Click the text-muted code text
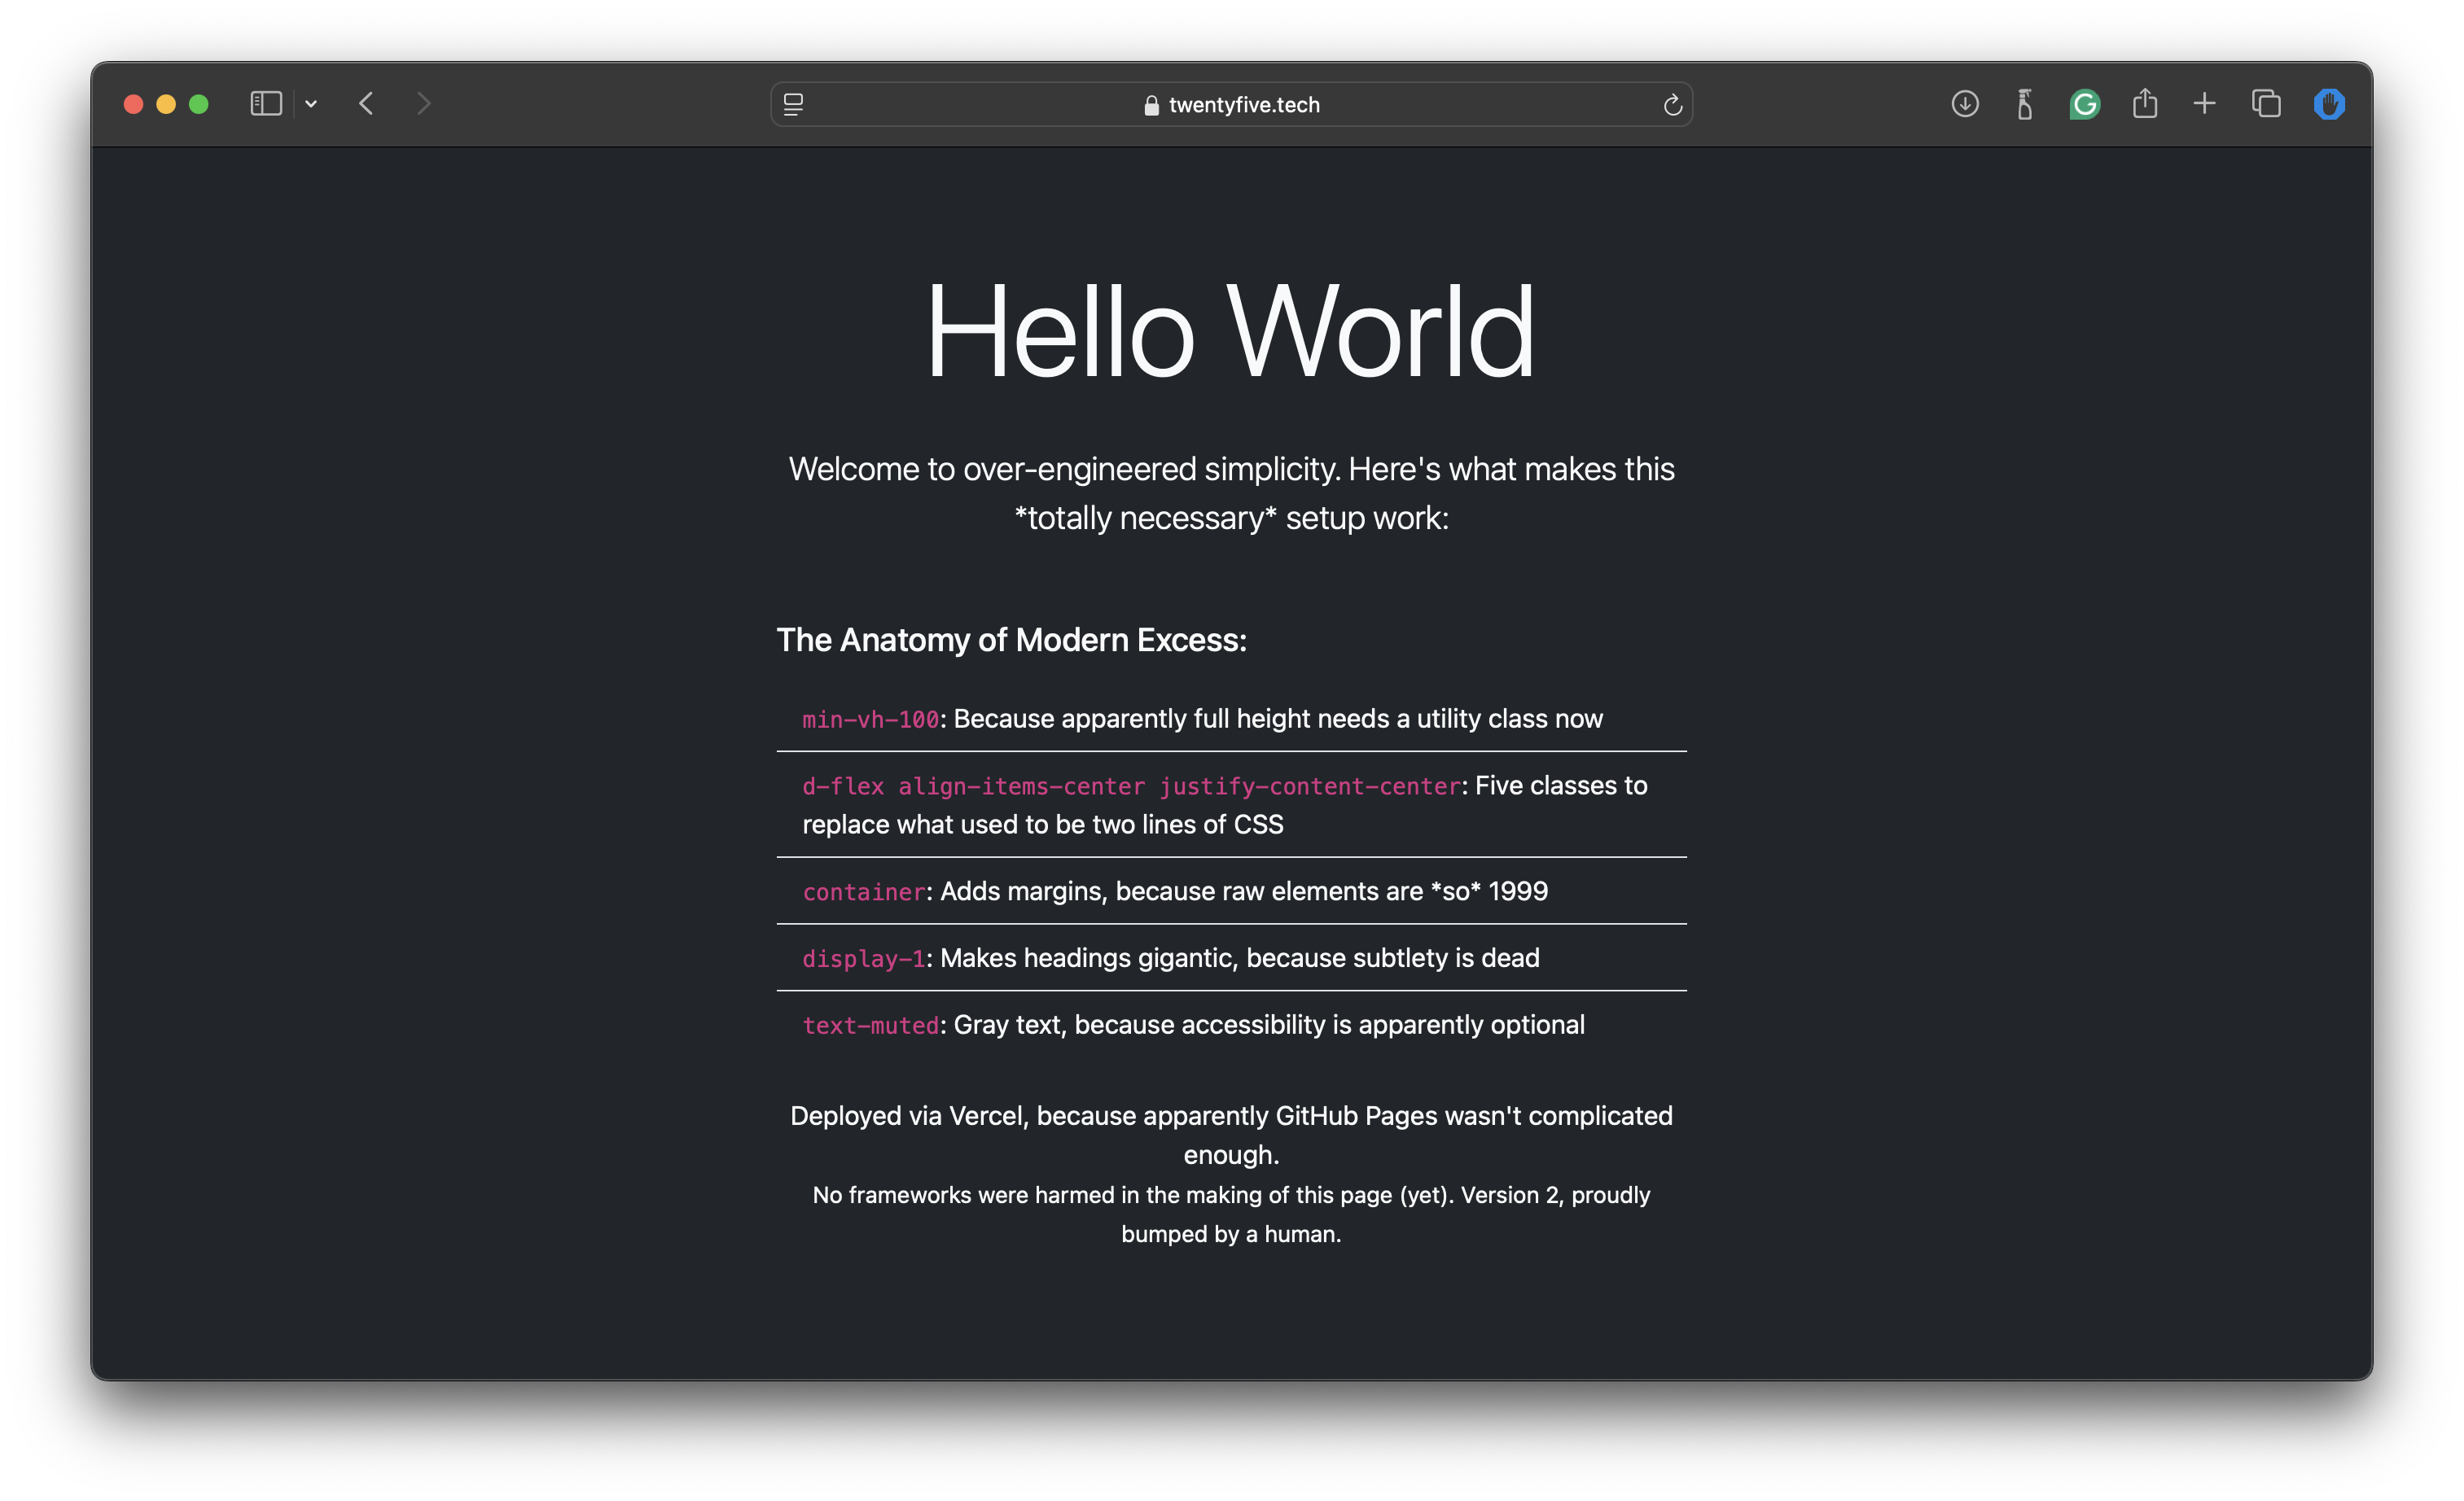 (869, 1024)
